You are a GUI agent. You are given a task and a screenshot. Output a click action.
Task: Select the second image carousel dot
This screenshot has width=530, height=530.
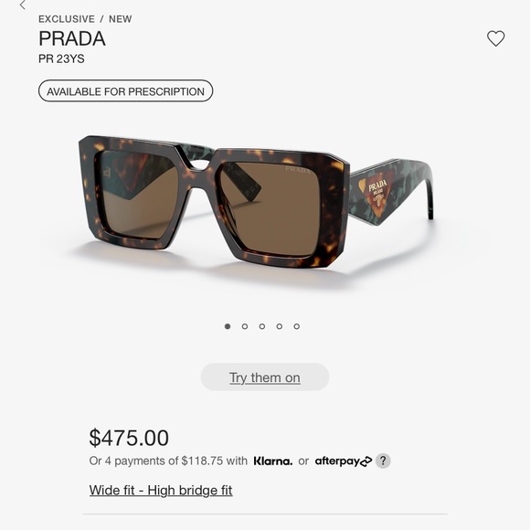pyautogui.click(x=245, y=326)
